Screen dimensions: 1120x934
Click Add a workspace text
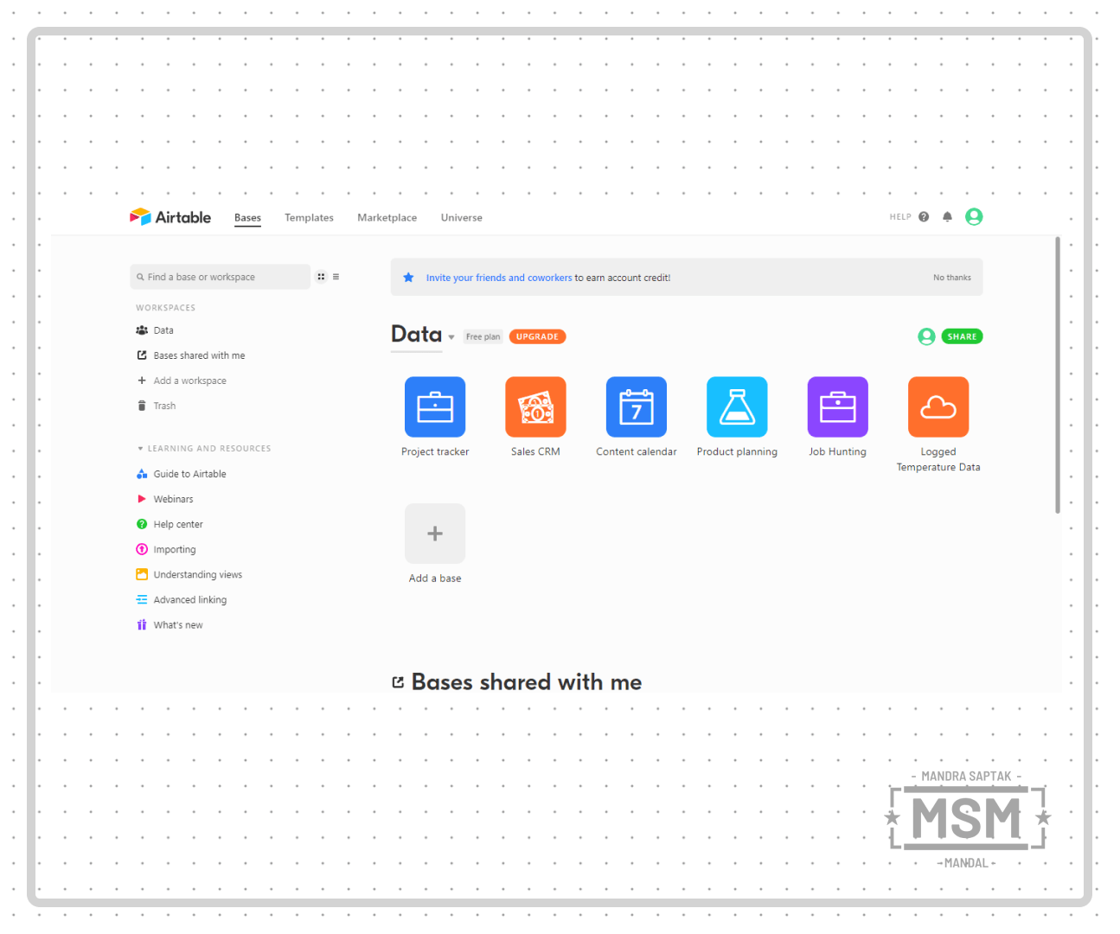[x=189, y=381]
